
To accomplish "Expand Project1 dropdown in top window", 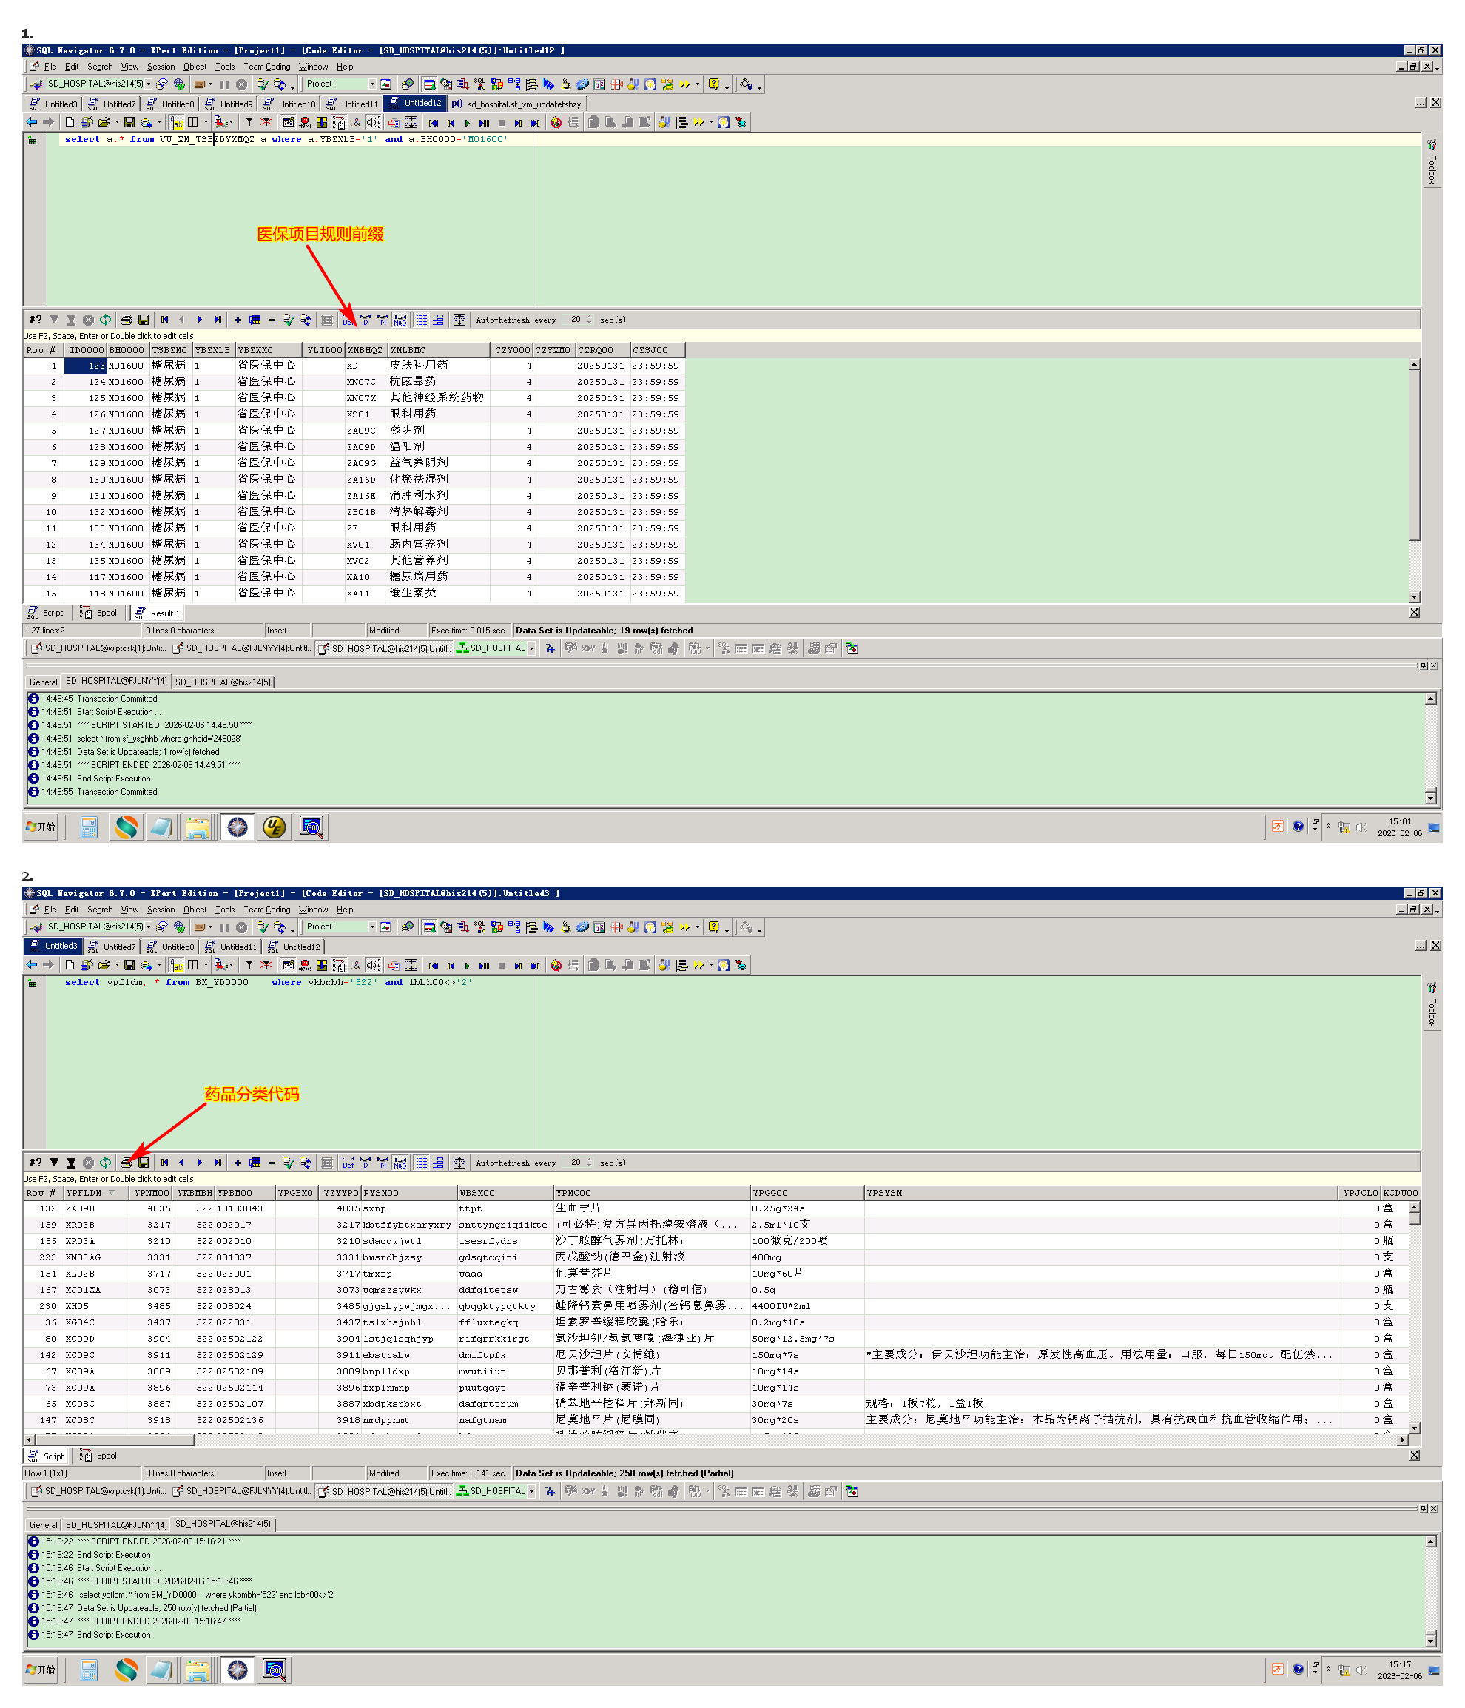I will coord(371,84).
